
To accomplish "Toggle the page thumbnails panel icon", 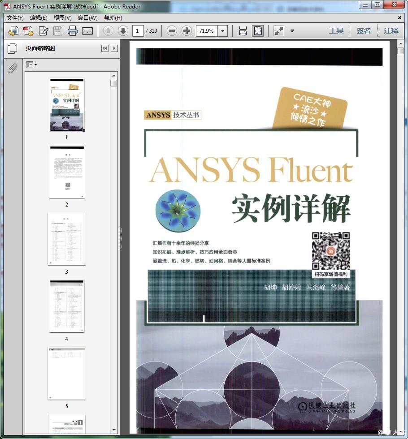I will tap(12, 48).
